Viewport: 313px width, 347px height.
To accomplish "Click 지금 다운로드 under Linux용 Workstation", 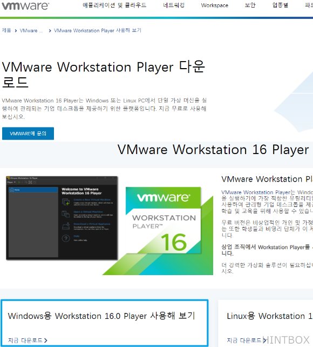I will pos(247,341).
